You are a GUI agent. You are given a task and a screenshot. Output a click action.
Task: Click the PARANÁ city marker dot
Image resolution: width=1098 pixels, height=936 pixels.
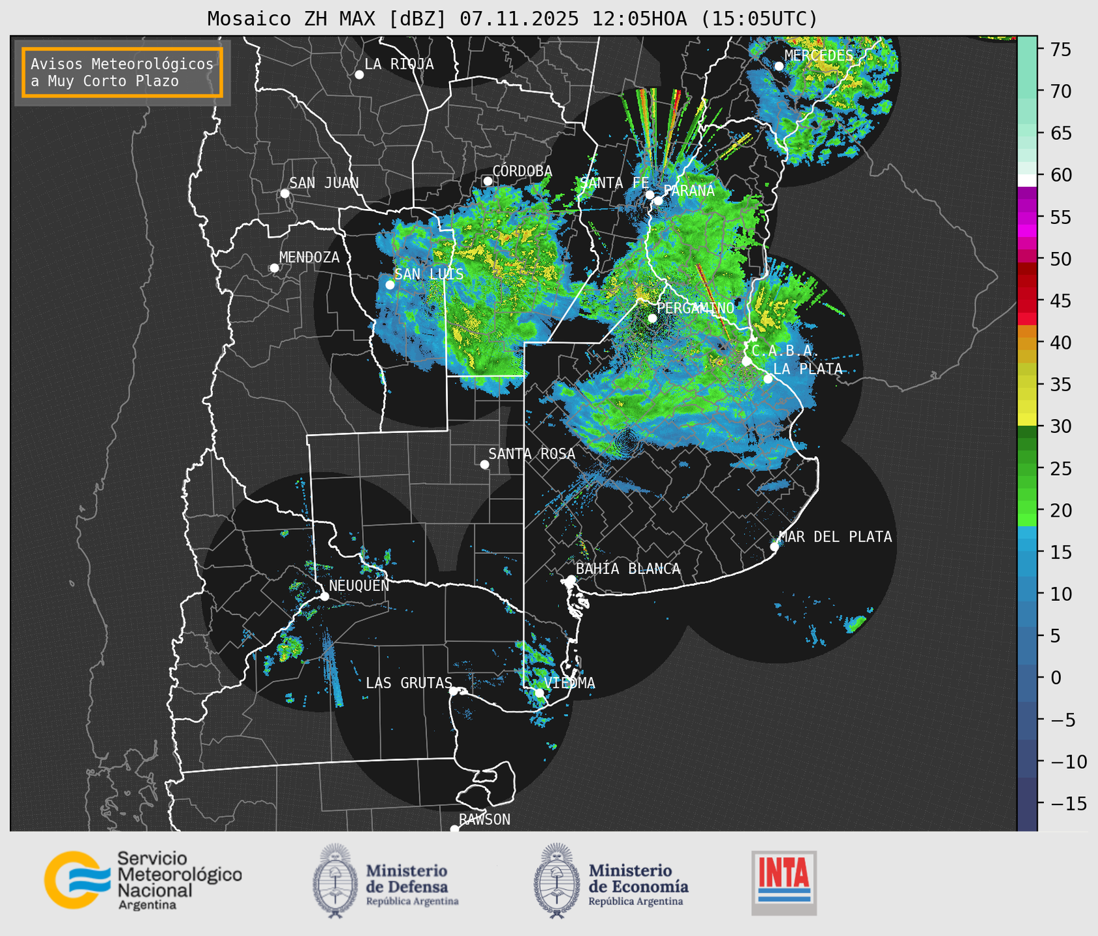coord(659,200)
